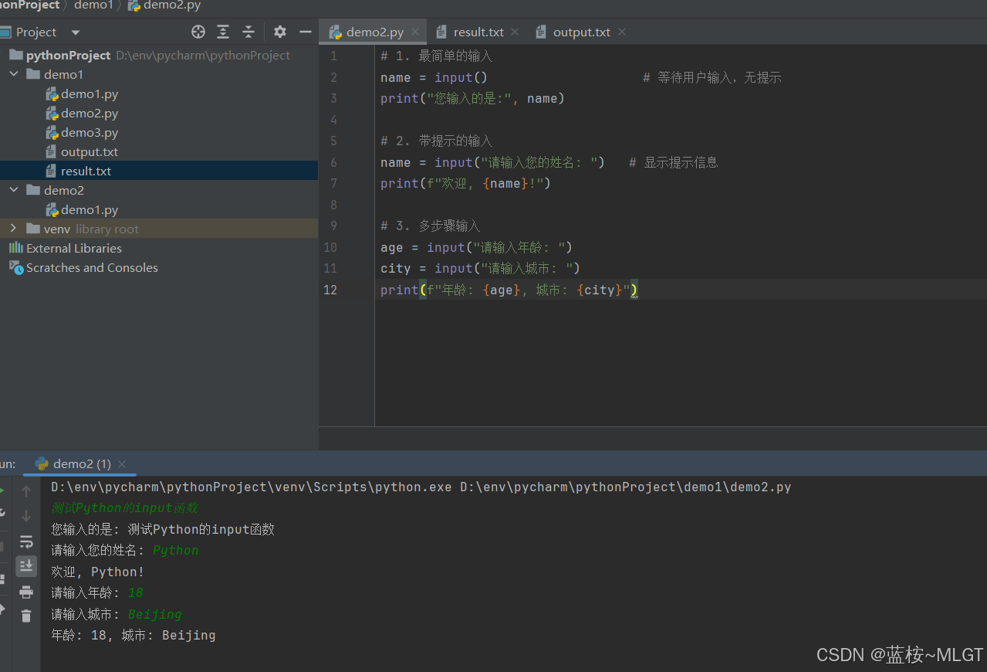The width and height of the screenshot is (987, 672).
Task: Hide the Project tool window
Action: 306,32
